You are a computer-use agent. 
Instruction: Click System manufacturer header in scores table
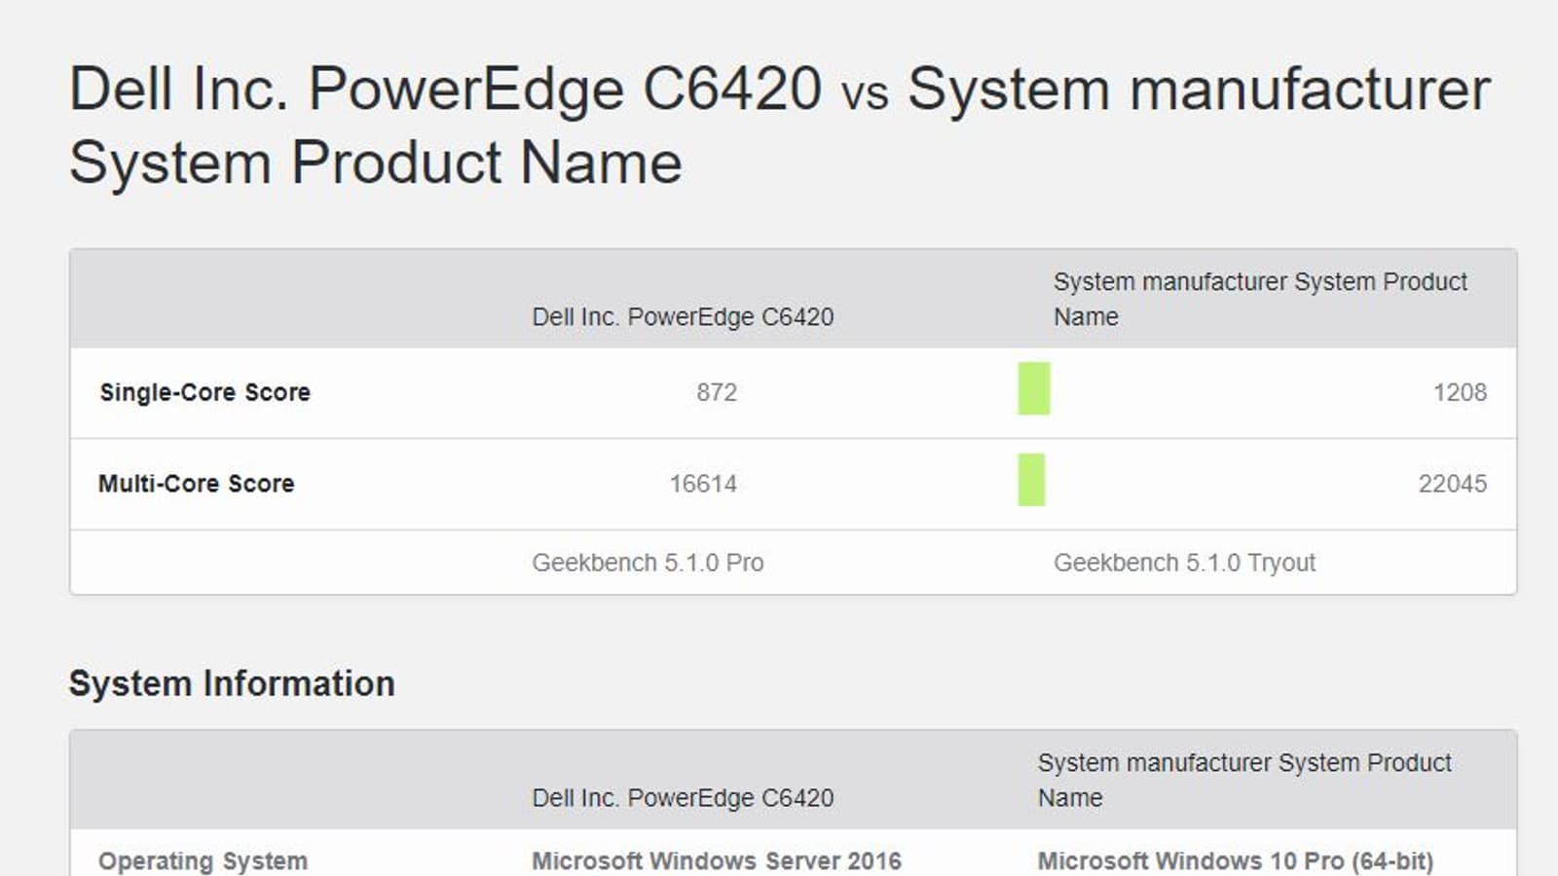coord(1259,299)
